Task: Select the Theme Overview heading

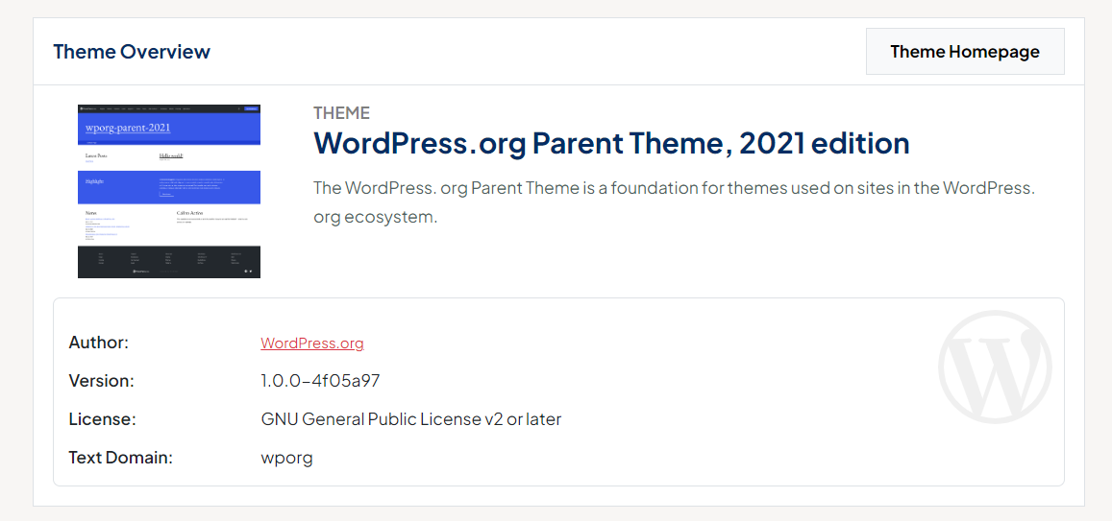Action: [x=132, y=52]
